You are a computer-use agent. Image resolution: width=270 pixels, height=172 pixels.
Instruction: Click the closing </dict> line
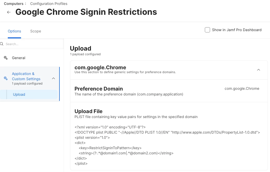81,158
